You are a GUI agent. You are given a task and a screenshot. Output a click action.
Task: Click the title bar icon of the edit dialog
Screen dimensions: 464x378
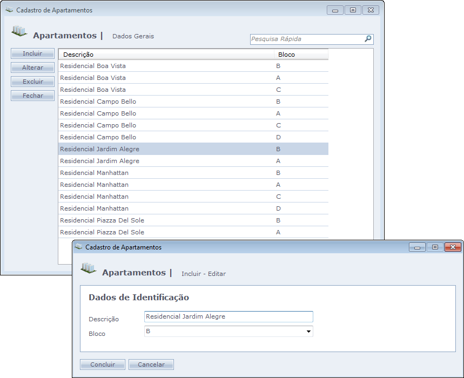[79, 247]
